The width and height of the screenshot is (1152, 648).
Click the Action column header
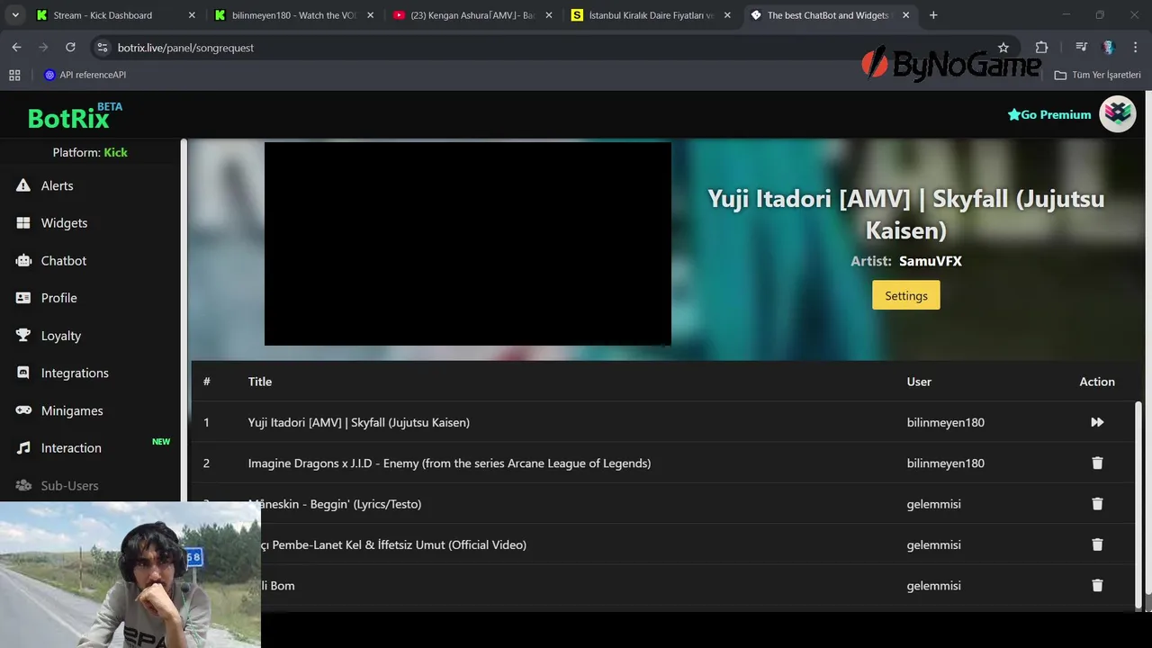(1097, 382)
